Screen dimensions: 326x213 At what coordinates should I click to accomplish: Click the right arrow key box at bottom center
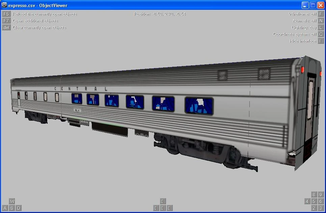pos(169,208)
